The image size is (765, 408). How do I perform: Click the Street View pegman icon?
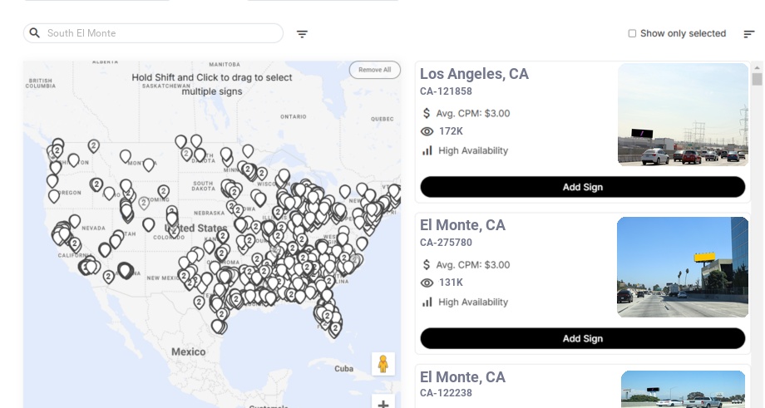382,364
